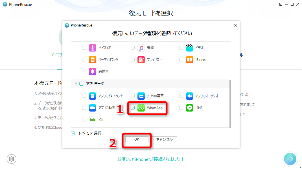Check the iBooks checkbox
Screen dimensions: 302x169
tap(181, 60)
